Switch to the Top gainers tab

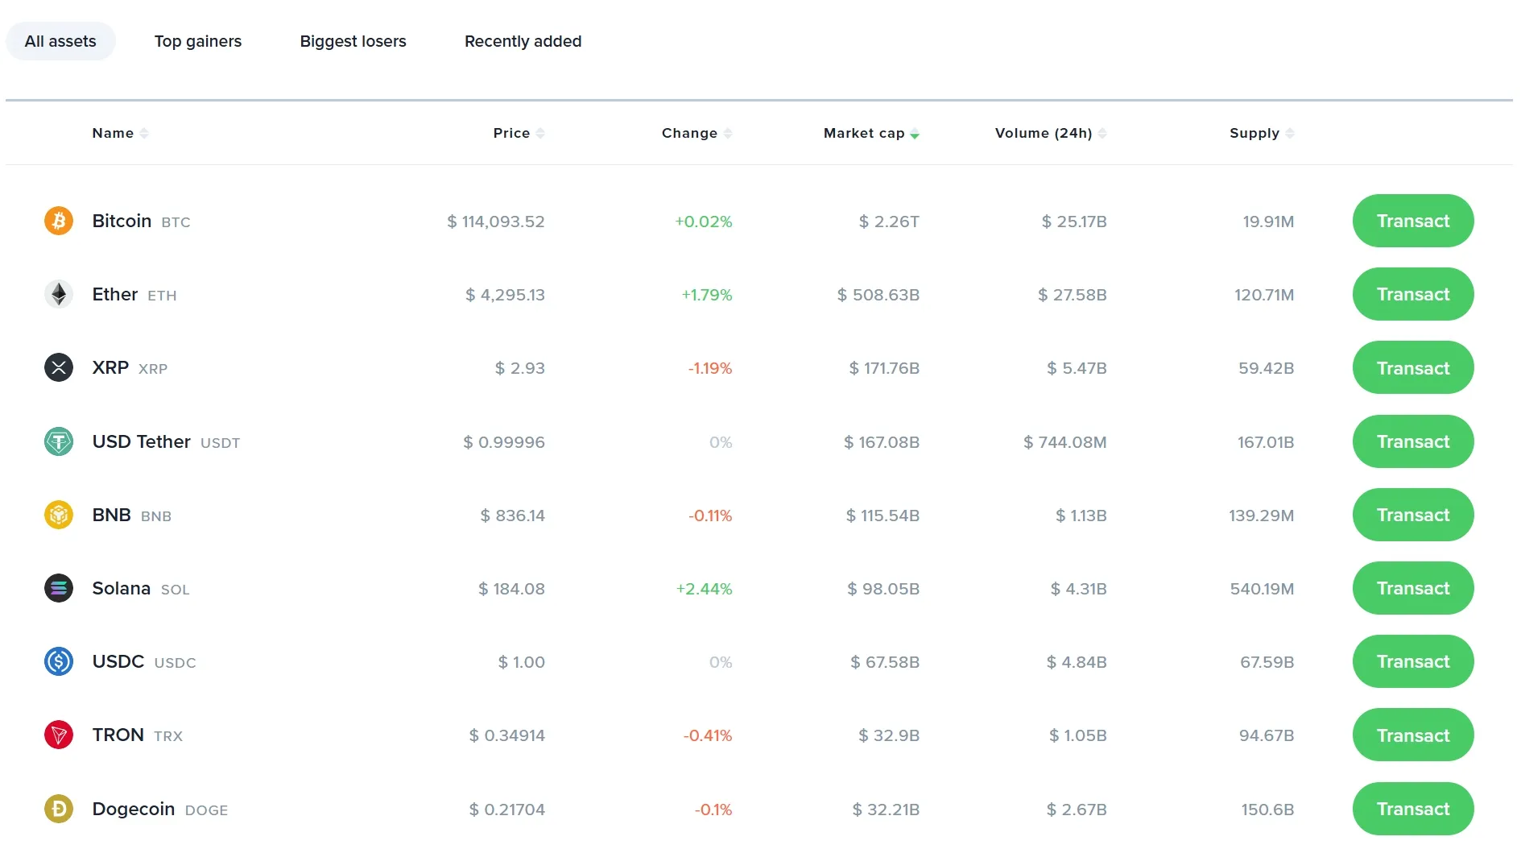click(x=198, y=41)
